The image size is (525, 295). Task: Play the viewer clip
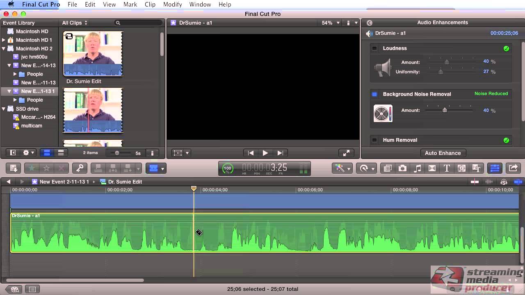point(265,153)
